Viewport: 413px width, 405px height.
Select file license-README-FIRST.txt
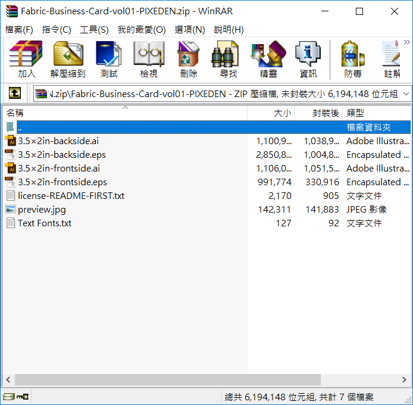click(208, 196)
